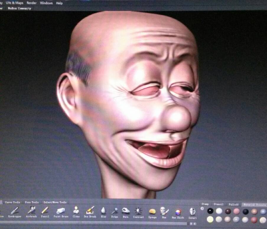Switch to the Curve Tools tray tab
Image resolution: width=267 pixels, height=229 pixels.
(x=12, y=202)
